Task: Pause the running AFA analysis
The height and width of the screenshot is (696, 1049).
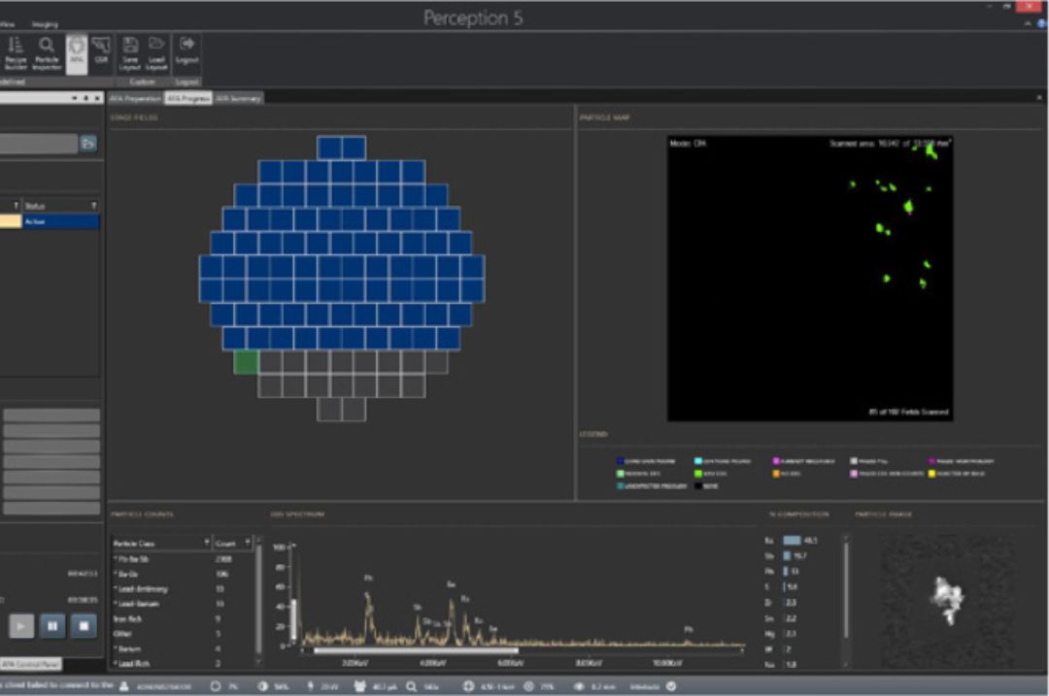Action: click(52, 626)
